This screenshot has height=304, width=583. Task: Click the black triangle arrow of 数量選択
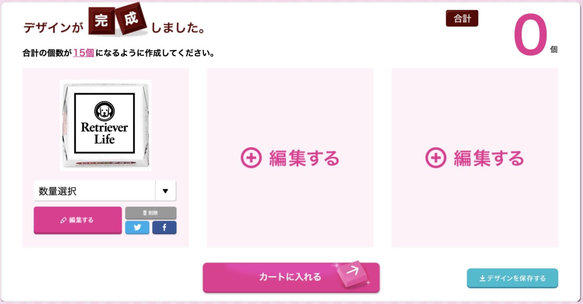coord(165,191)
